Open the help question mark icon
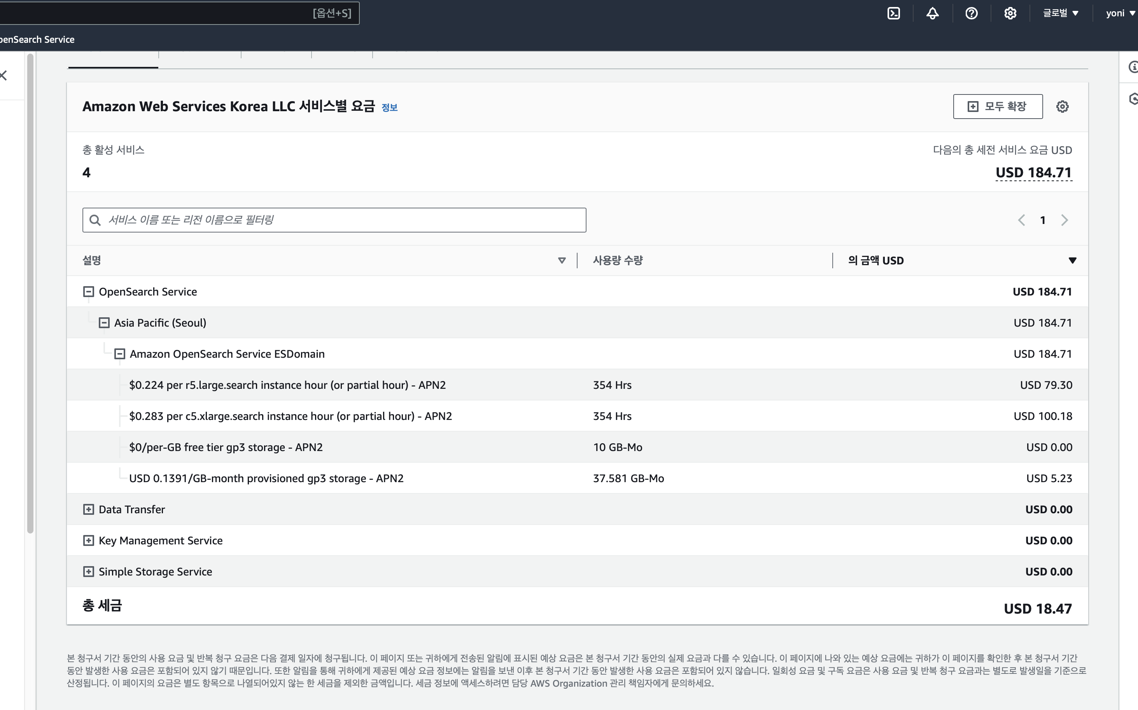 coord(971,13)
